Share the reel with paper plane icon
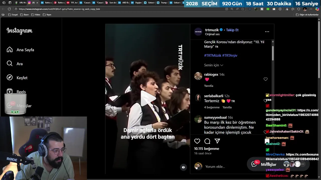Viewport: 321px width, 180px height. pyautogui.click(x=217, y=141)
